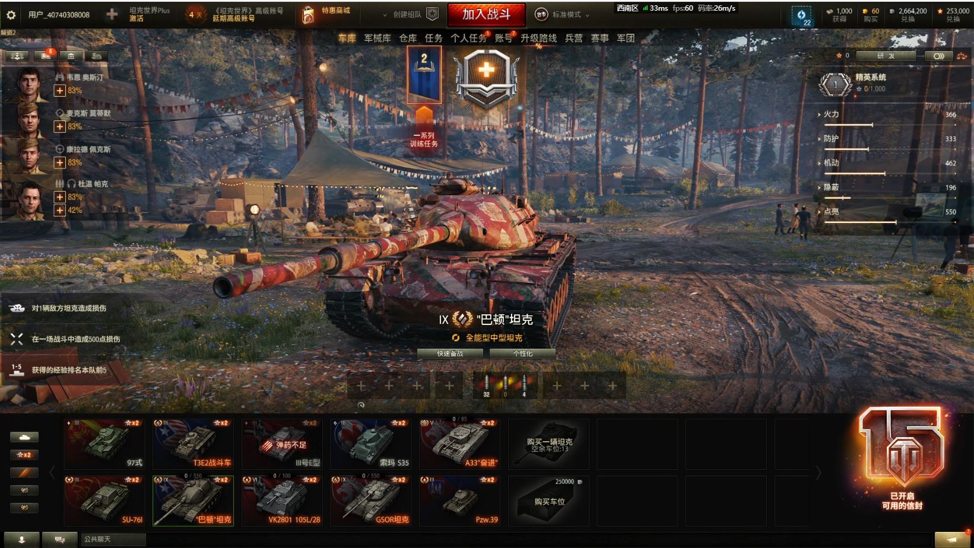974x548 pixels.
Task: Open the chat channels speech-bubble icon
Action: [59, 539]
